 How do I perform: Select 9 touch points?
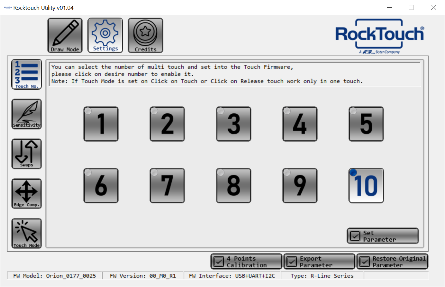point(300,185)
